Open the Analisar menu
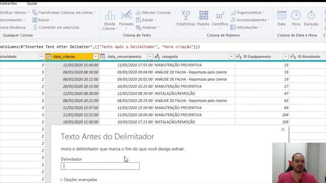 (147, 27)
